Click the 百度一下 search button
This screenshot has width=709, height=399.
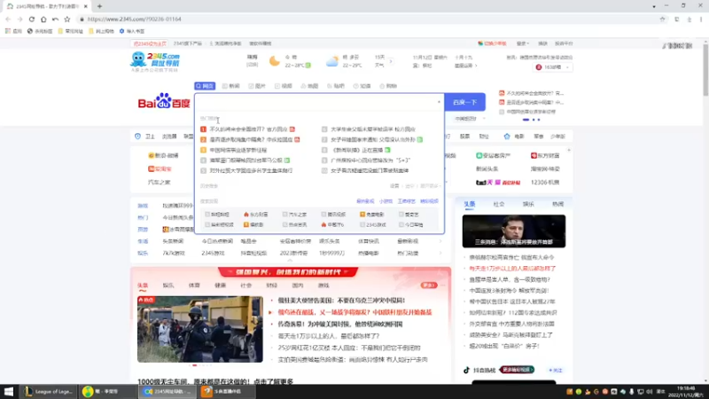coord(464,102)
